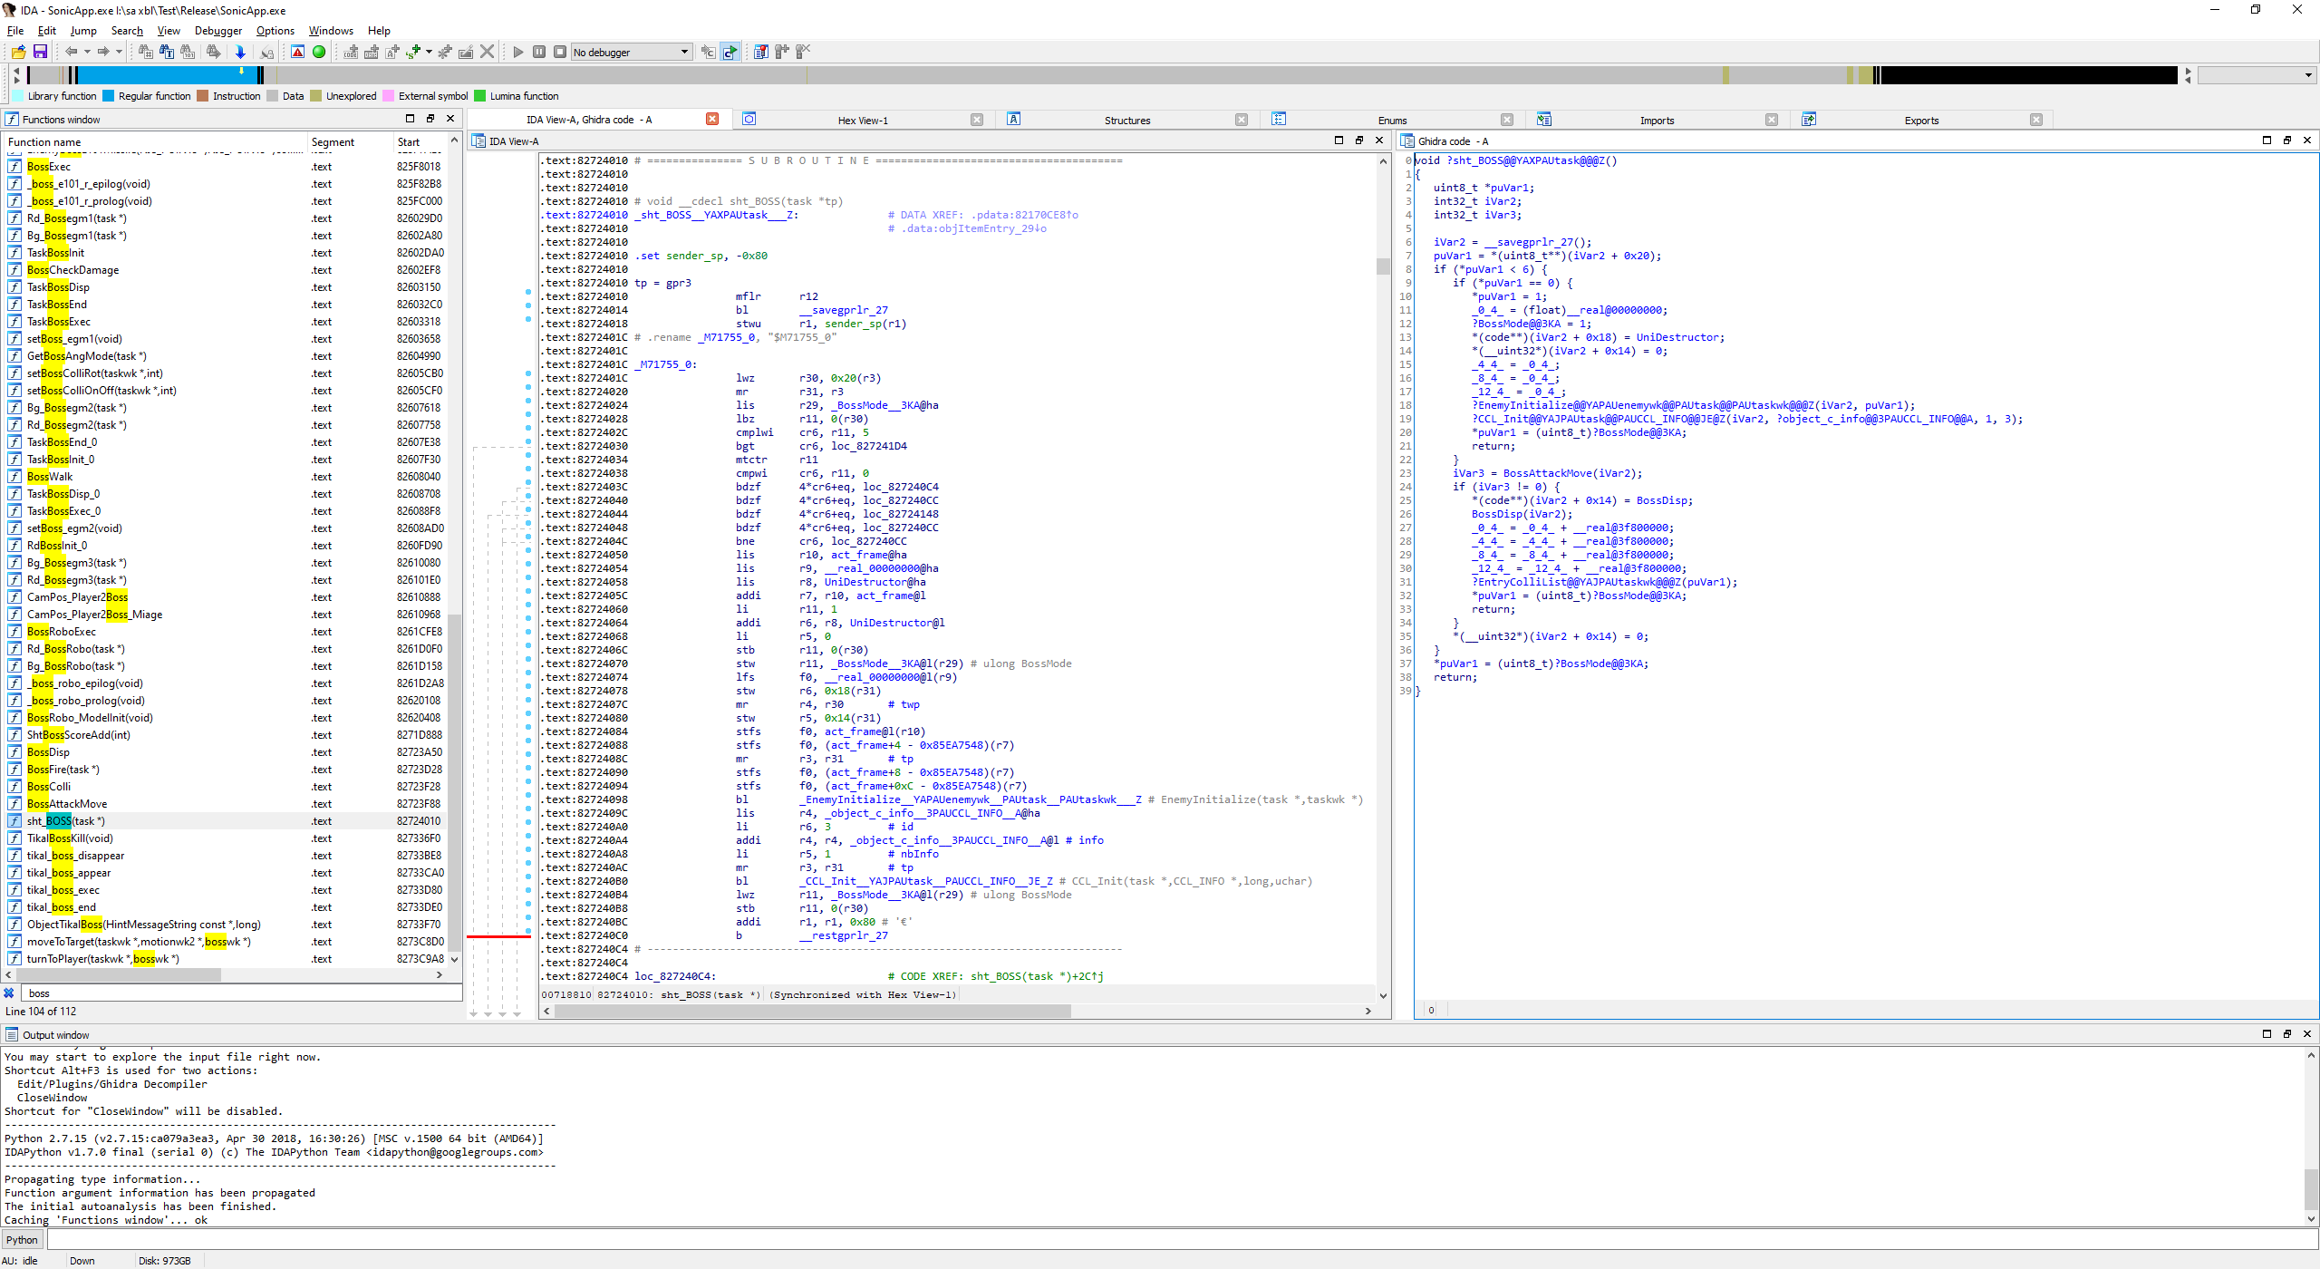The width and height of the screenshot is (2320, 1269).
Task: Open the No debugger dropdown
Action: point(632,52)
